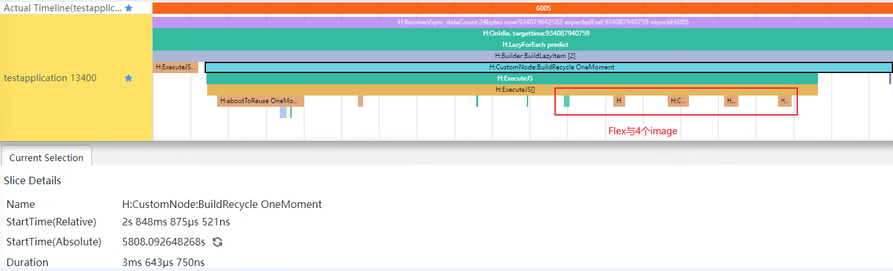Open the Current Selection tab
Viewport: 893px width, 271px height.
pyautogui.click(x=46, y=157)
